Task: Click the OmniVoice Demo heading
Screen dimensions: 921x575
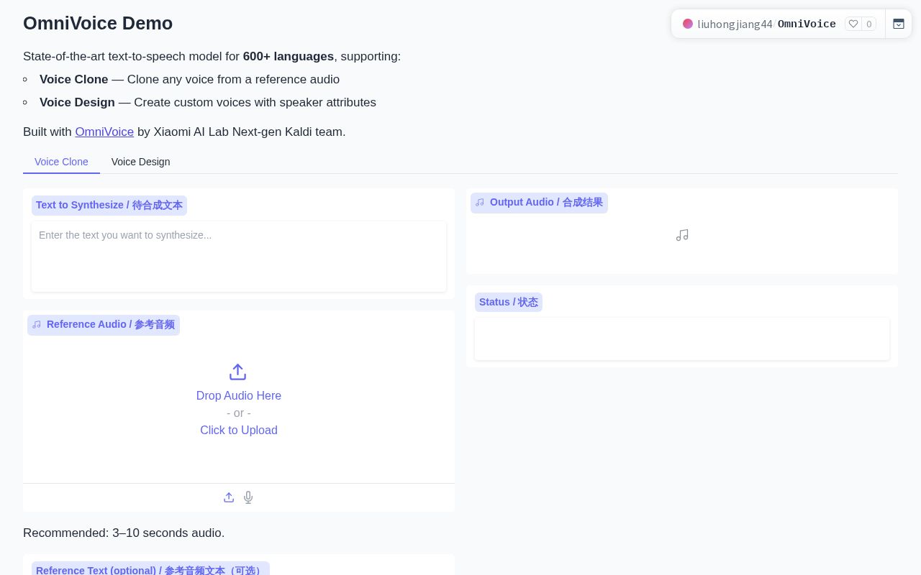Action: pos(98,23)
